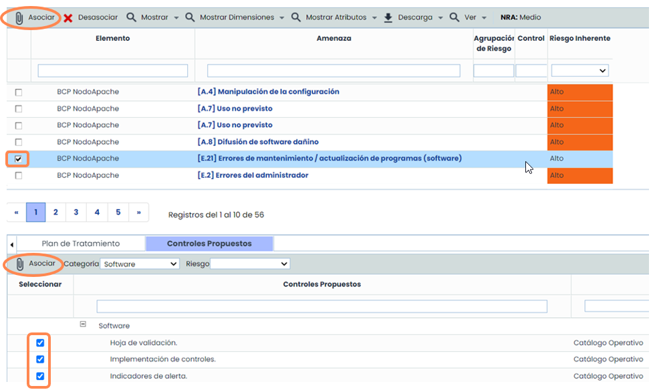Click the orange Alto cell for A.8 row
Image resolution: width=651 pixels, height=392 pixels.
point(579,142)
